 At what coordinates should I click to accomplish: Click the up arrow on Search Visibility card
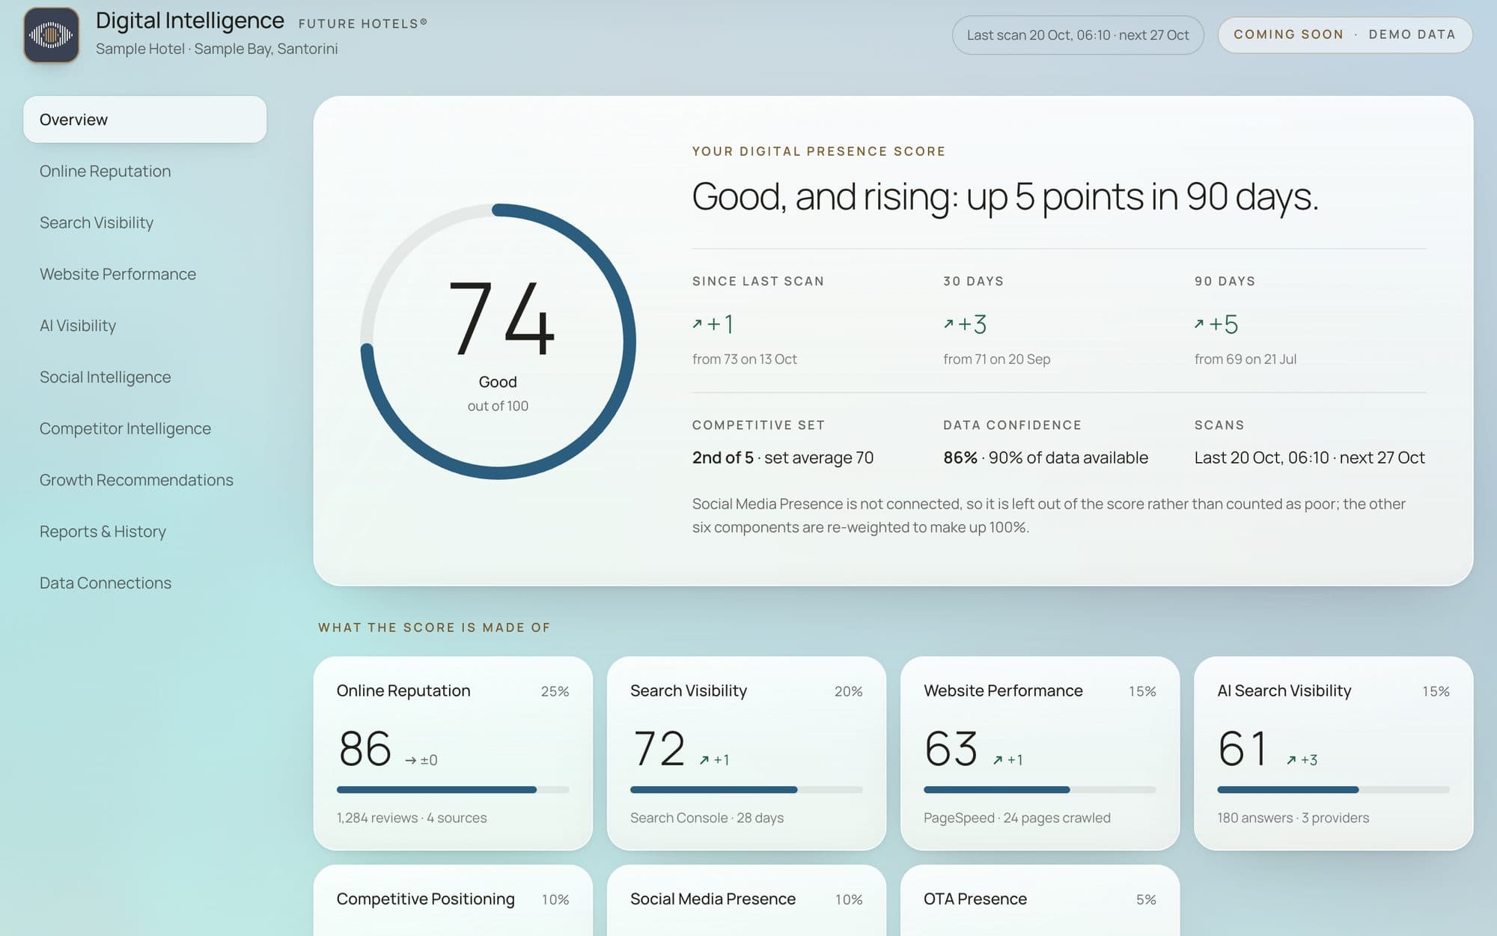[x=704, y=760]
